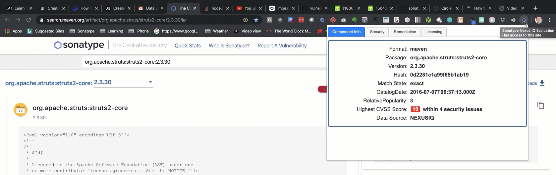Click the hash value 0d2281c1a99f65b1ab19
Viewport: 556px width, 175px height.
(439, 75)
